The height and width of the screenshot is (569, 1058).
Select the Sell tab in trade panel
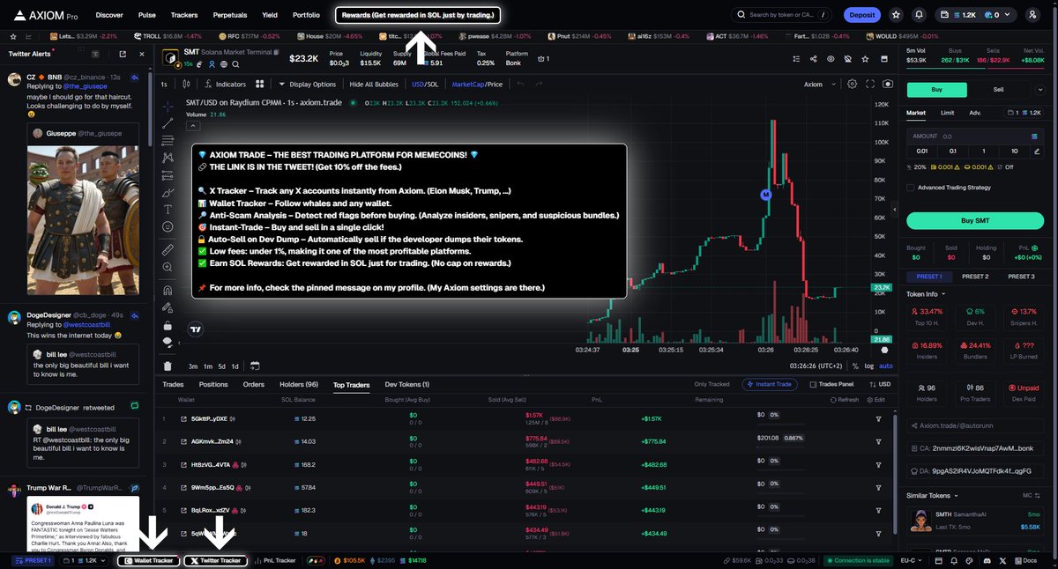[998, 89]
